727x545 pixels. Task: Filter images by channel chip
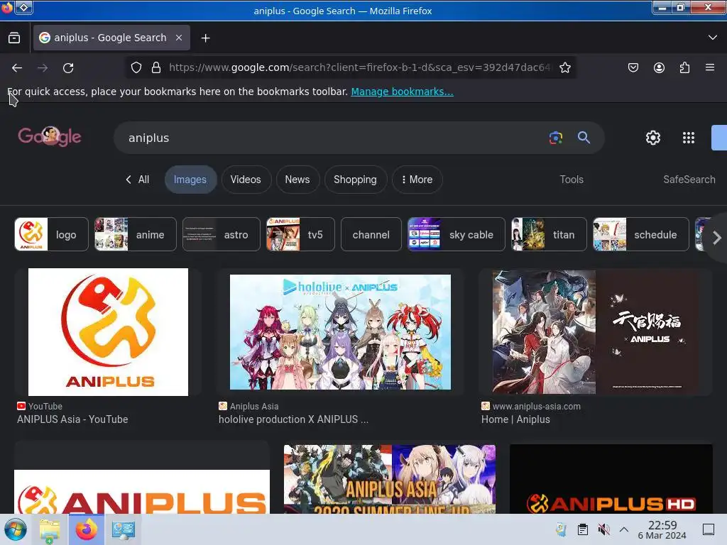371,234
